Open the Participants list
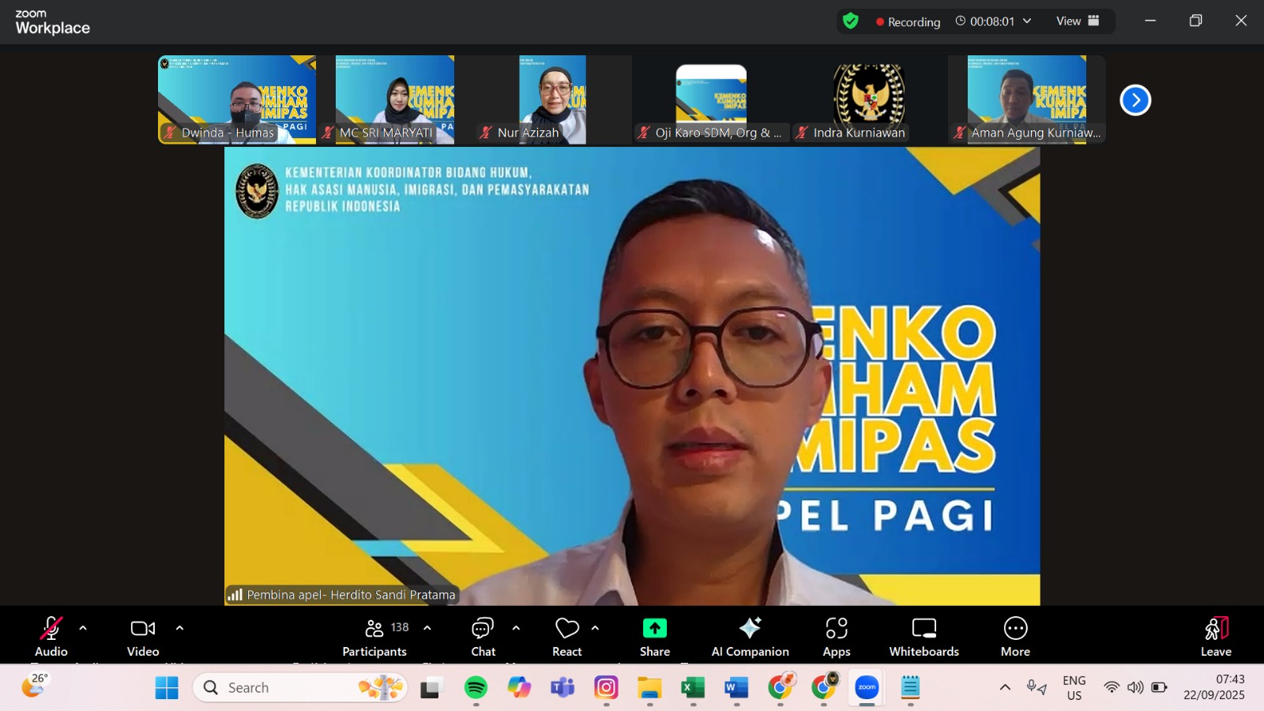This screenshot has width=1264, height=711. 374,637
